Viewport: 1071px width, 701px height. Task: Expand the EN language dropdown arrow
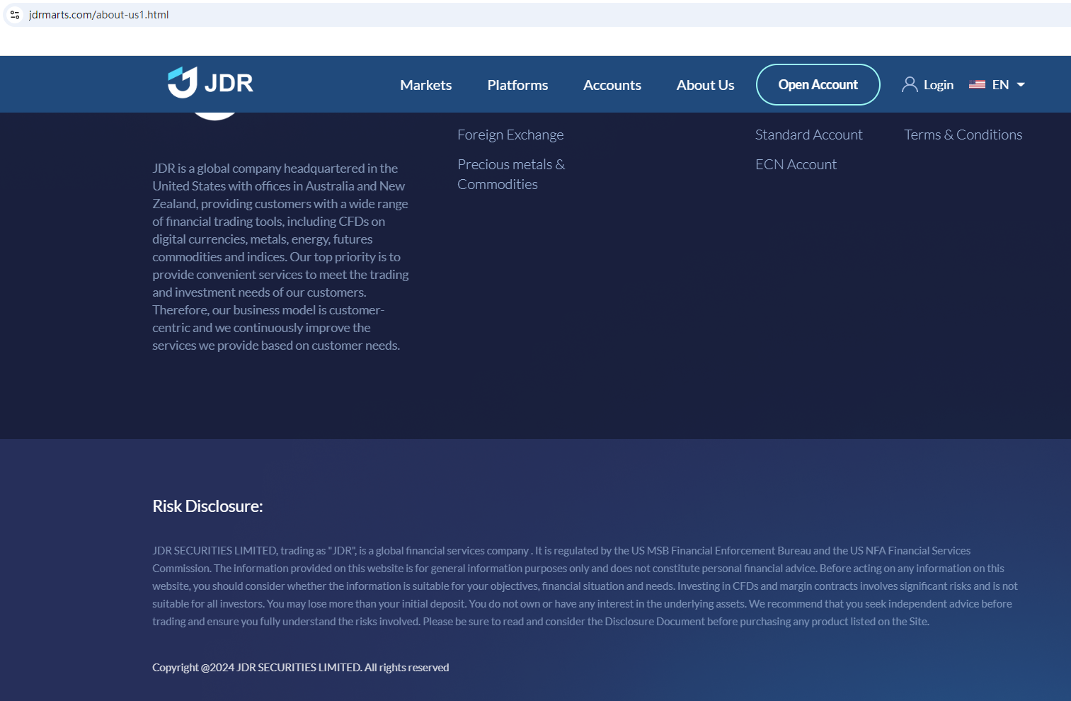click(x=1021, y=85)
